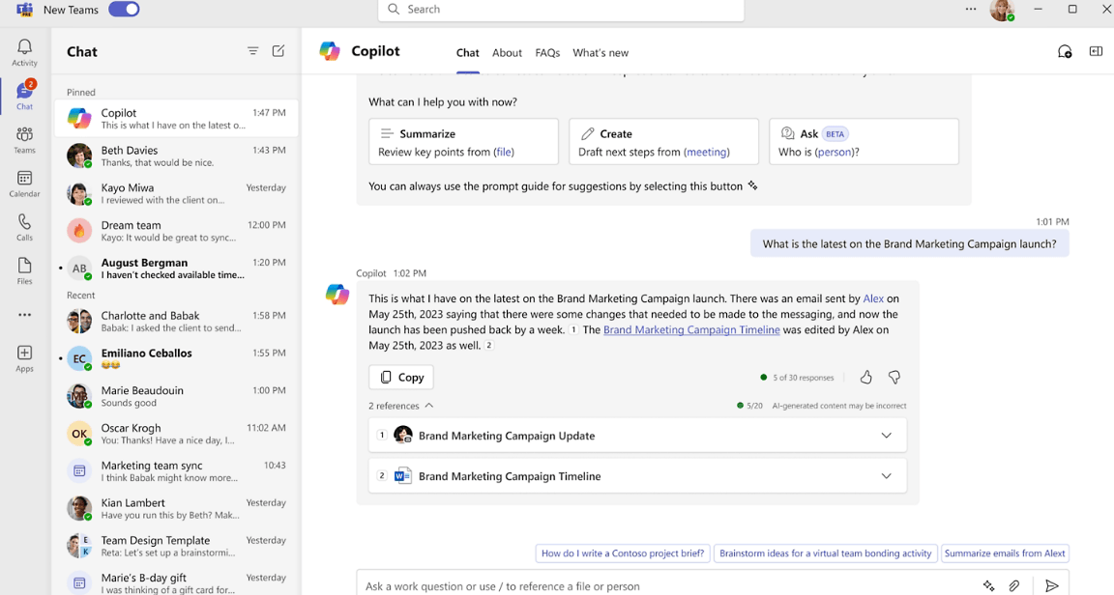The width and height of the screenshot is (1114, 595).
Task: Expand Brand Marketing Campaign Update reference
Action: [886, 436]
